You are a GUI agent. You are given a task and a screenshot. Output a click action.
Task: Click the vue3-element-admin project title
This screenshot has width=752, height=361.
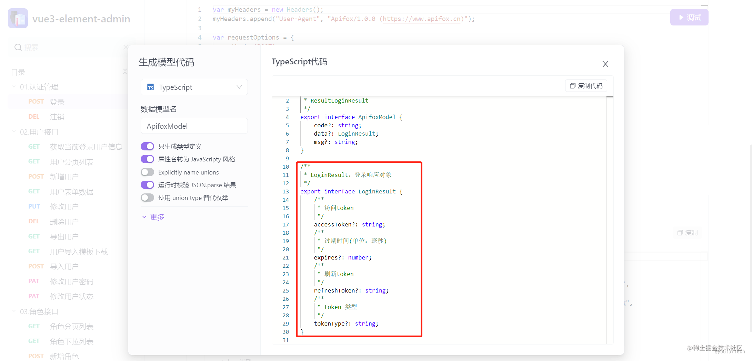click(81, 19)
